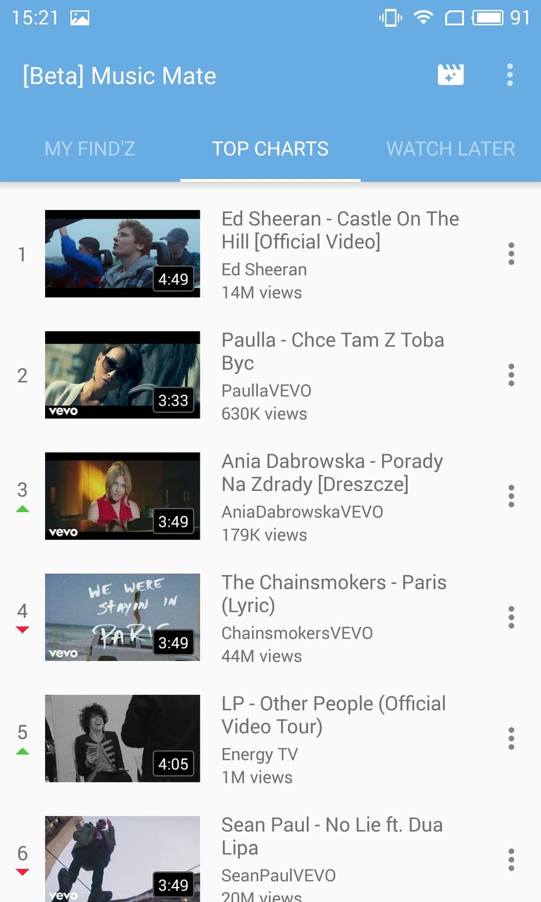Open The Chainsmokers Paris lyric thumbnail
The width and height of the screenshot is (541, 902).
click(x=123, y=618)
